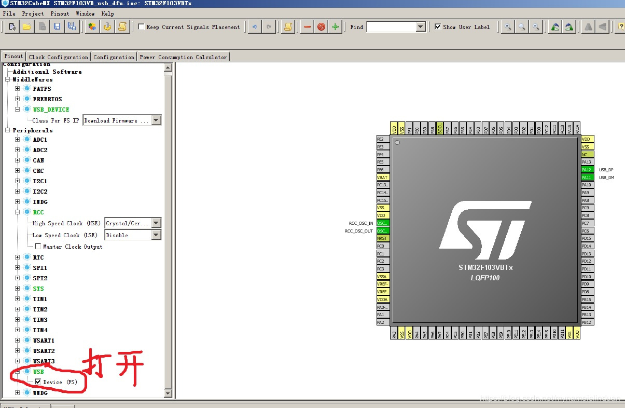Click the red minus toolbar icon
This screenshot has width=625, height=408.
(307, 27)
